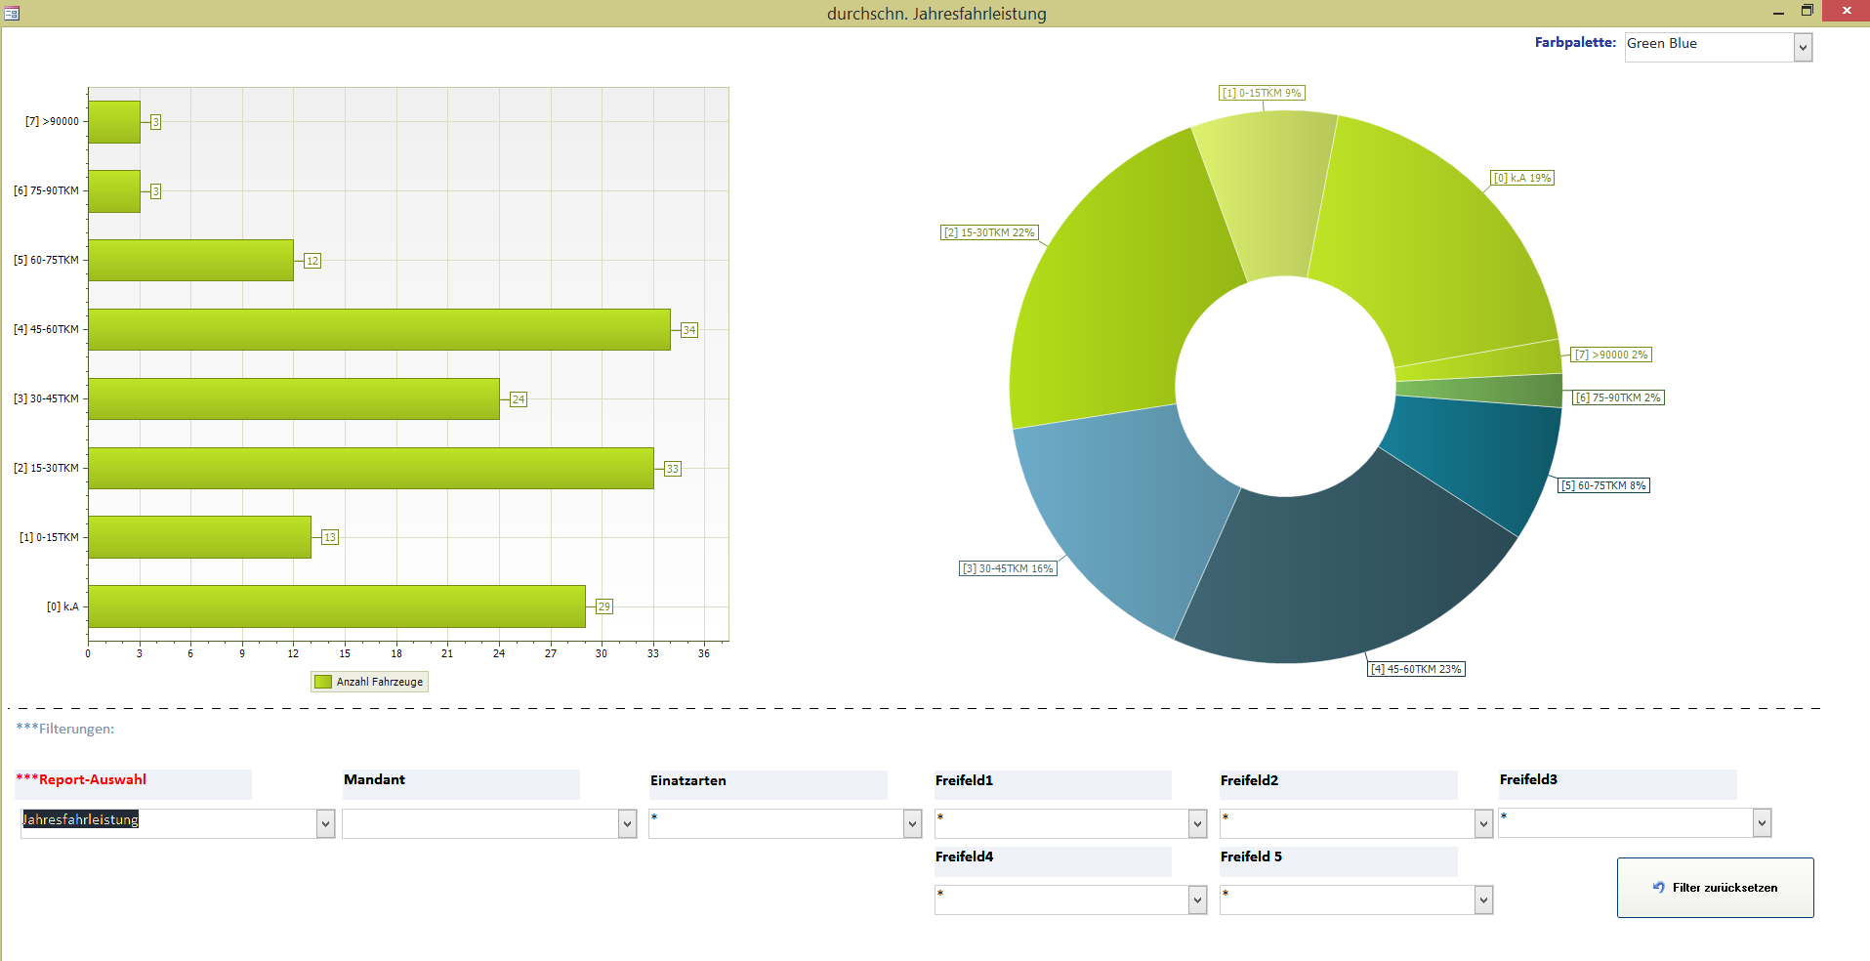
Task: Click the '[7] >90000 2%' pie label
Action: 1611,355
